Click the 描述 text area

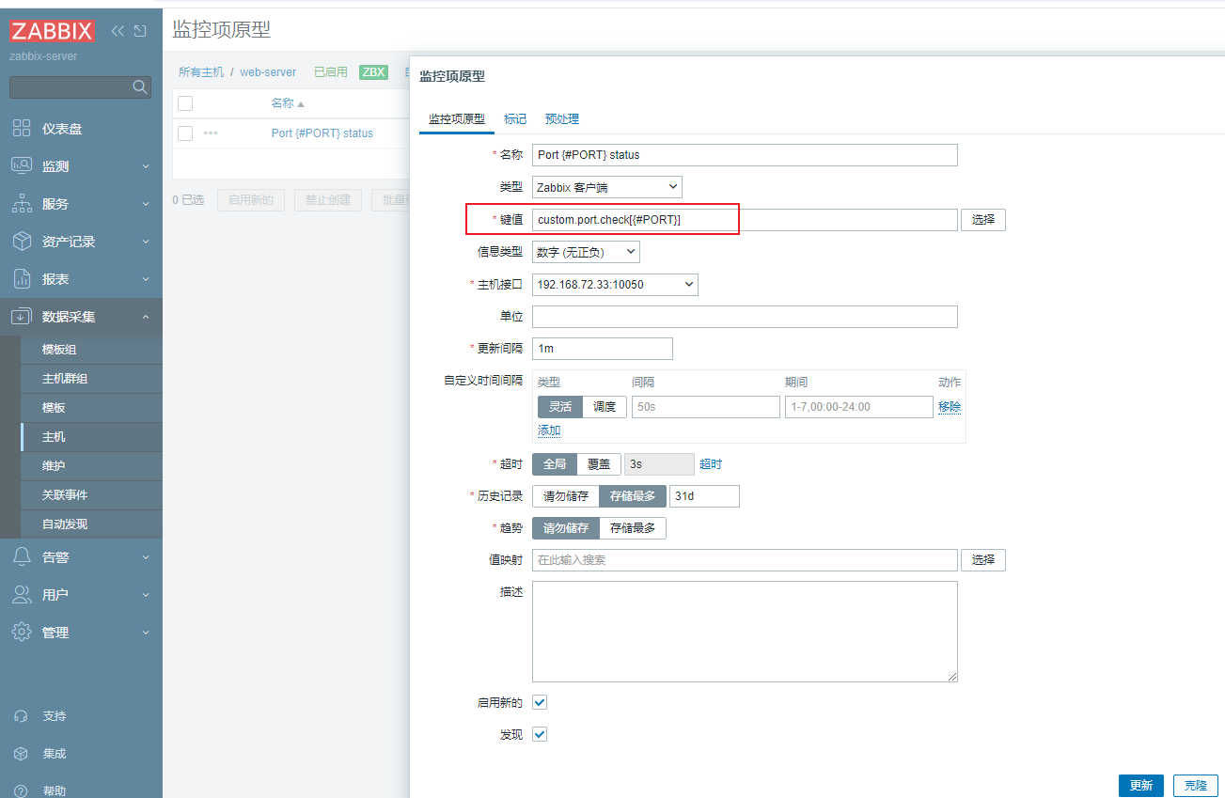point(745,632)
